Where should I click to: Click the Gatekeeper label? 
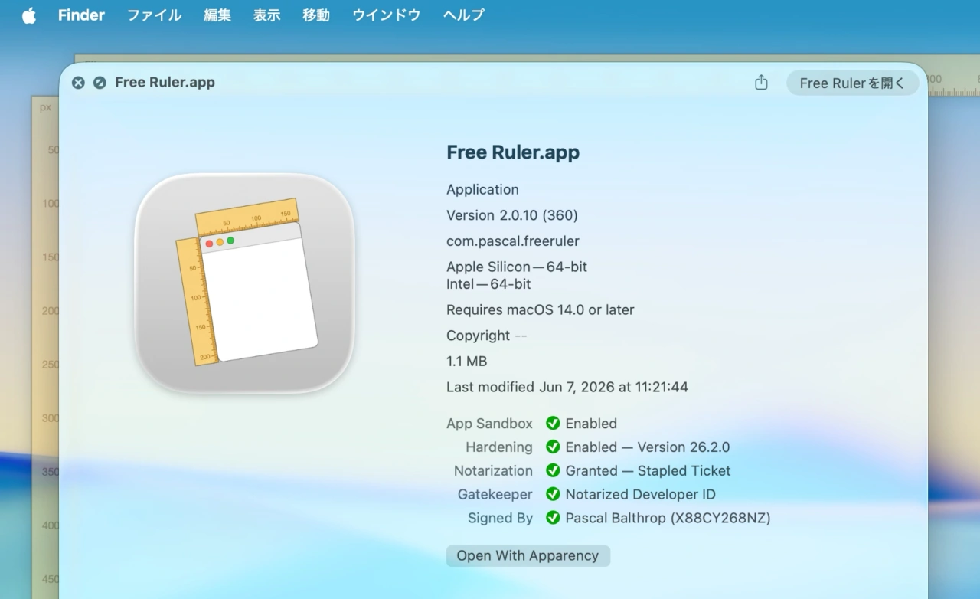click(x=495, y=494)
